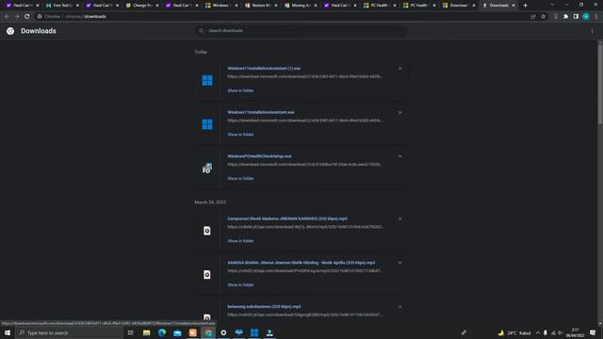This screenshot has height=339, width=603.
Task: Open WindowsPCHealthCheckSetup.msi download link
Action: tap(259, 156)
